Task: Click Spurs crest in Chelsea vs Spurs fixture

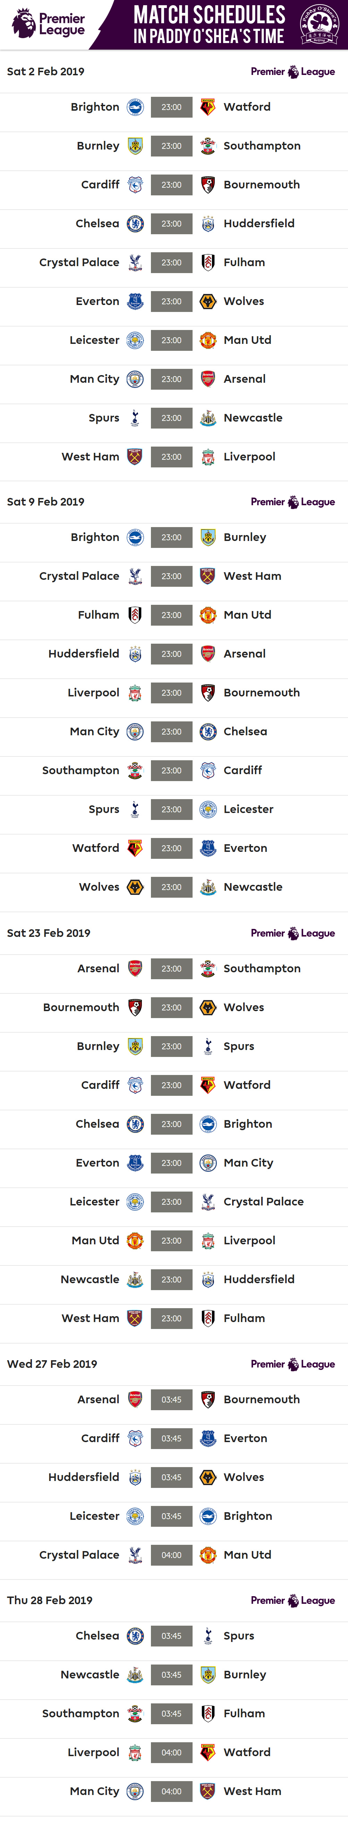Action: (x=207, y=1635)
